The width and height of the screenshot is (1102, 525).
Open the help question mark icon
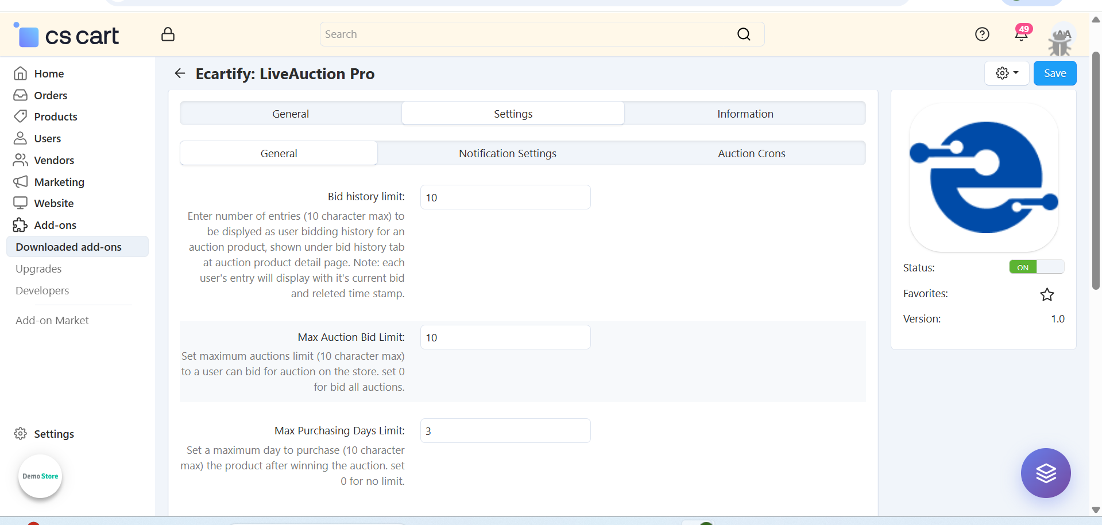(982, 34)
